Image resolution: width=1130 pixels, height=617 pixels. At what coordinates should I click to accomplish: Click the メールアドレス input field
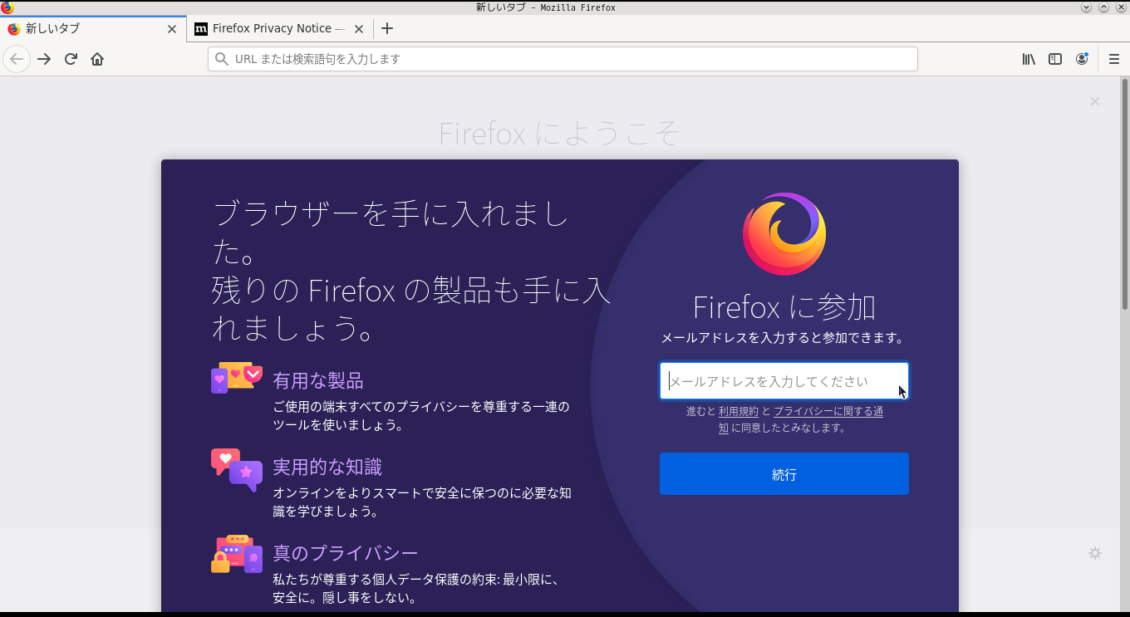click(784, 381)
